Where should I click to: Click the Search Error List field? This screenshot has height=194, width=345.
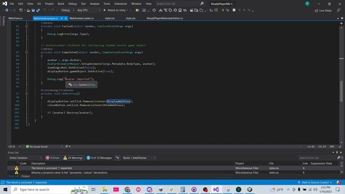click(318, 158)
